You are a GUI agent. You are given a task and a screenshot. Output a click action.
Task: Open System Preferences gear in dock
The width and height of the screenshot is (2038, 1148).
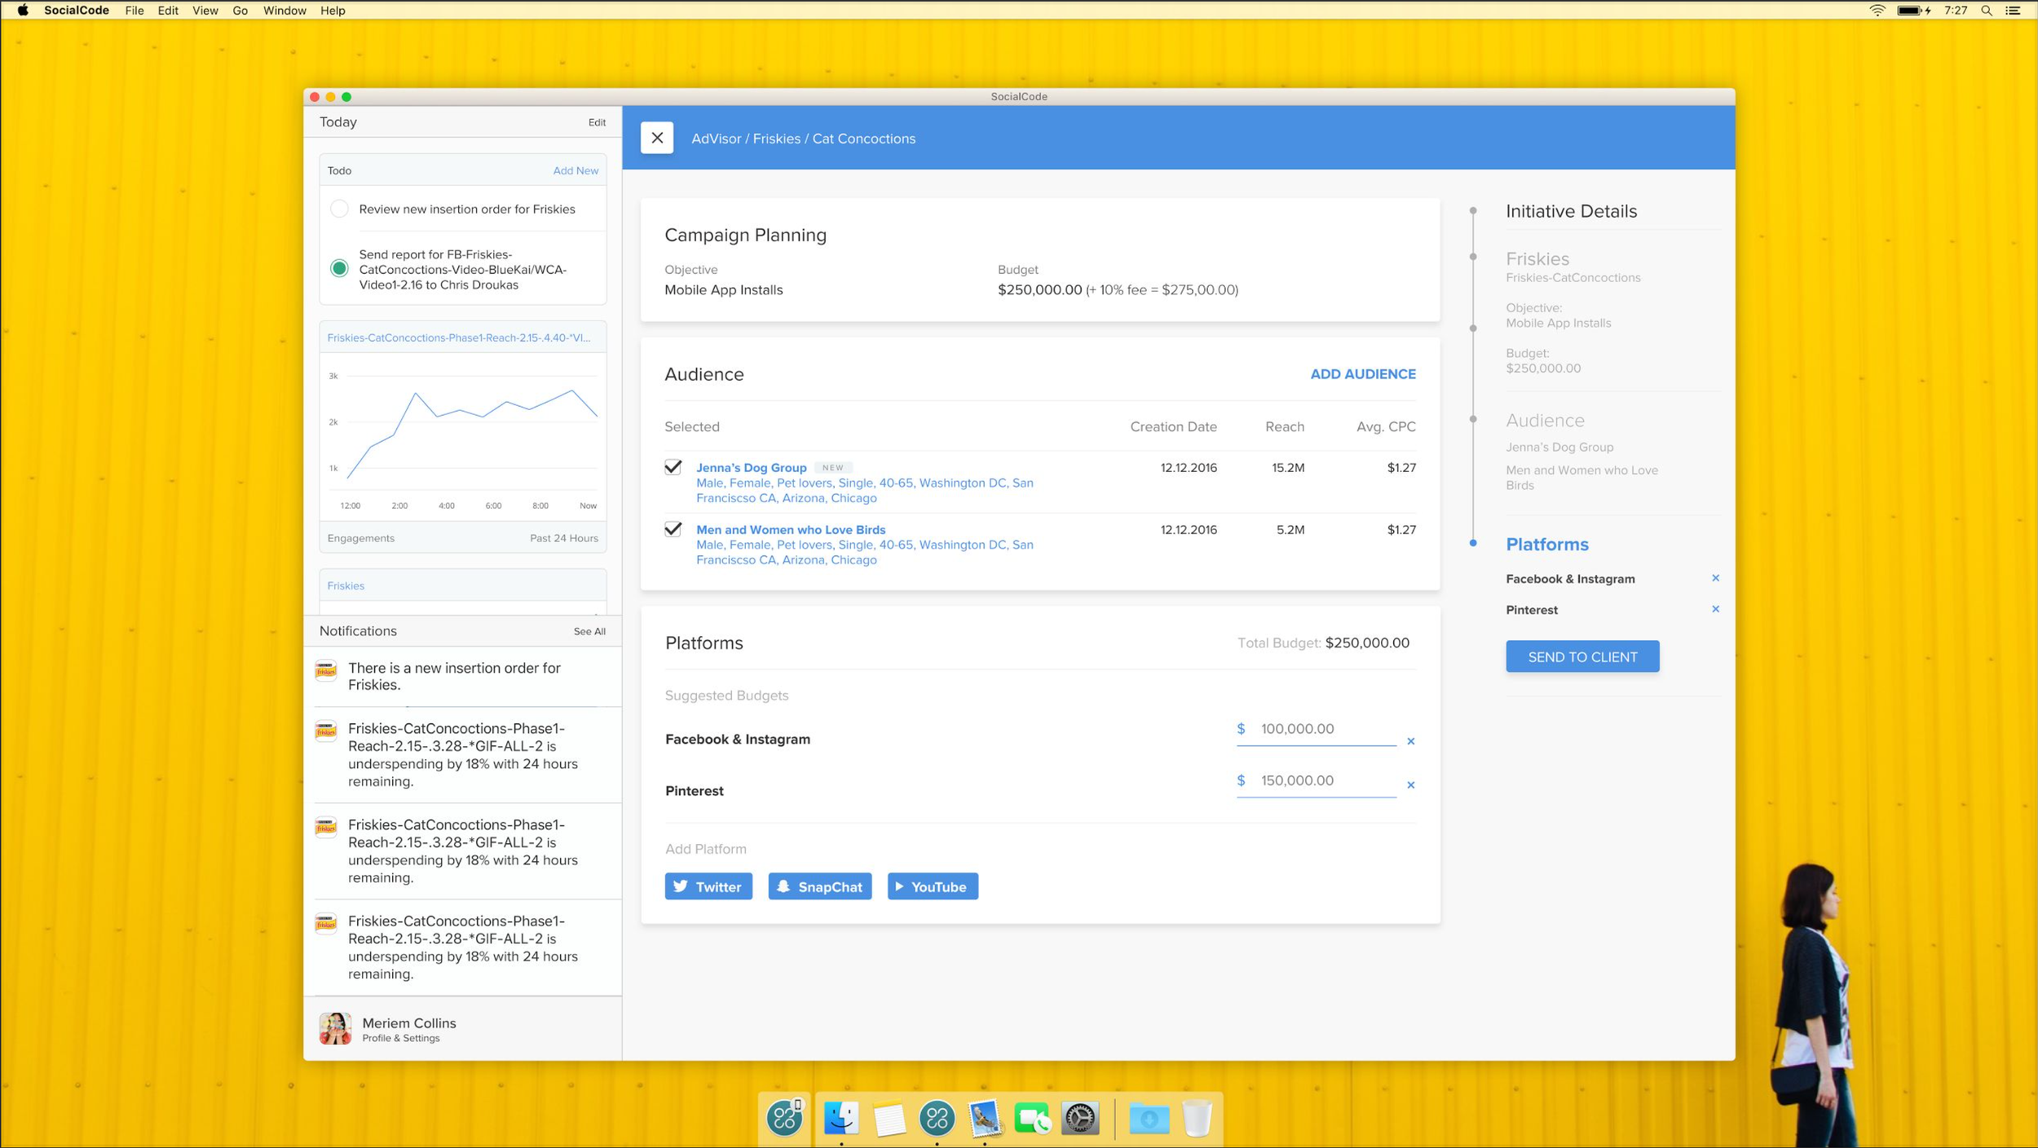coord(1080,1118)
